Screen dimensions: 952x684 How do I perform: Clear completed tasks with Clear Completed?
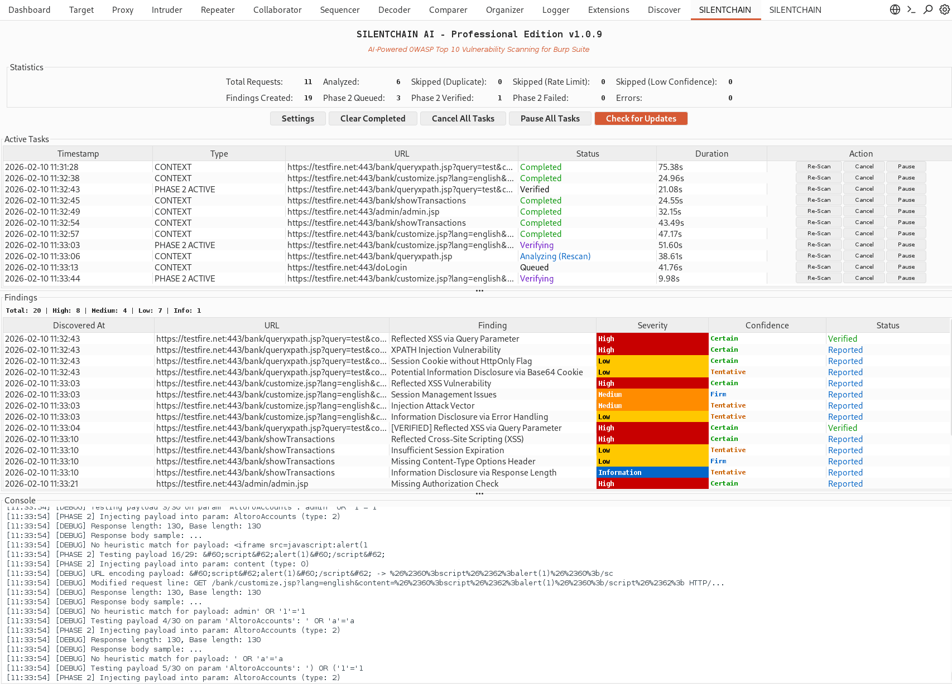click(x=373, y=118)
